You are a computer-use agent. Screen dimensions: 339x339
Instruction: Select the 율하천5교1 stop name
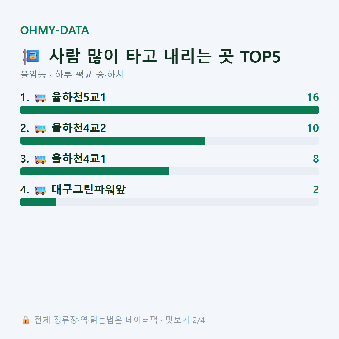point(78,97)
